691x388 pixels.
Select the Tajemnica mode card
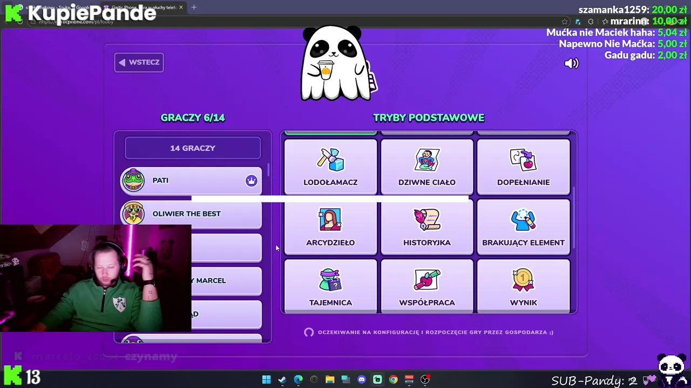click(x=330, y=286)
